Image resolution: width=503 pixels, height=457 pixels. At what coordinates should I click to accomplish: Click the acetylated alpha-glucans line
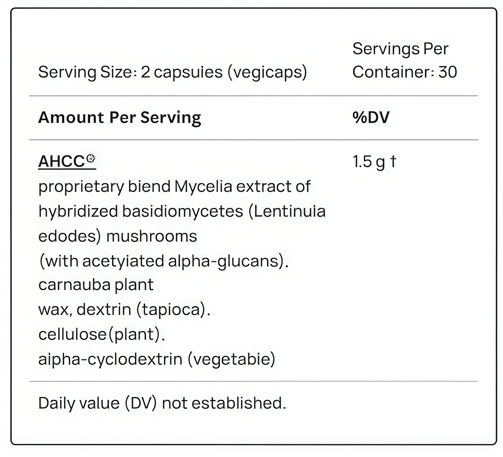(164, 261)
